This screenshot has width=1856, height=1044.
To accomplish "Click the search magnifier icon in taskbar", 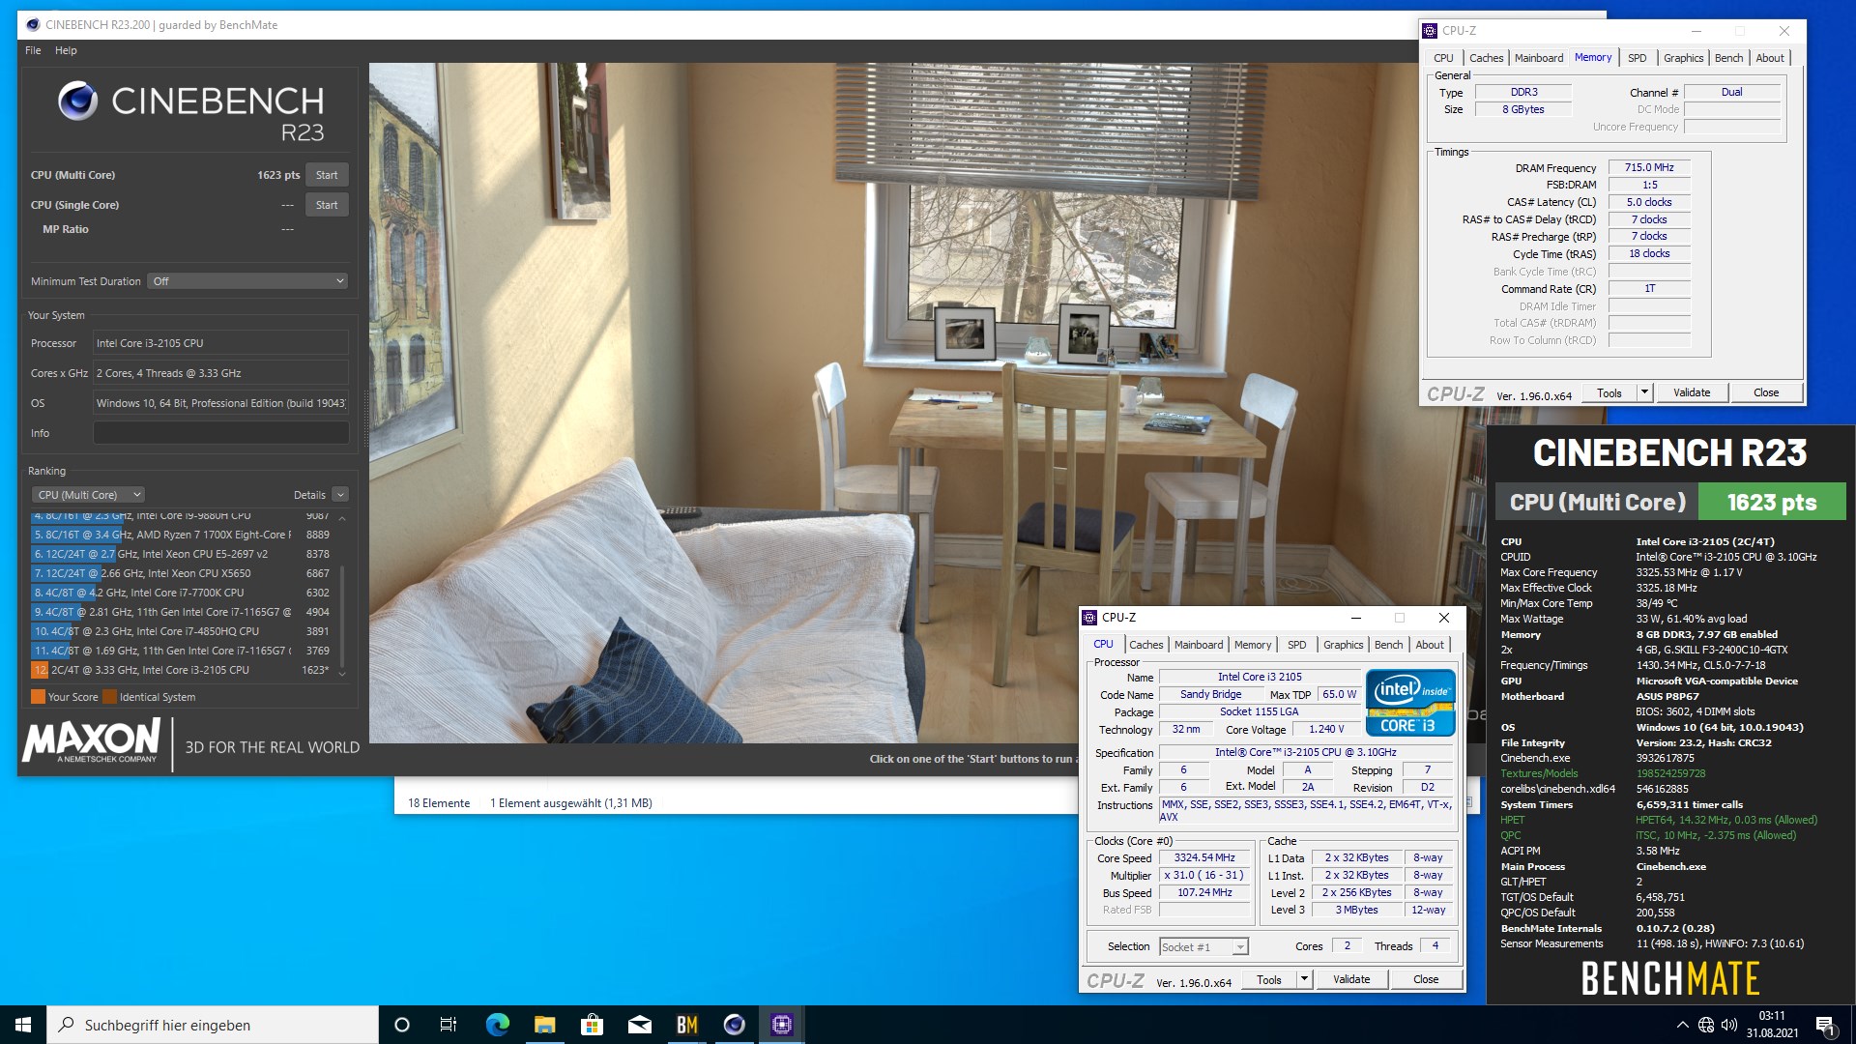I will 67,1025.
